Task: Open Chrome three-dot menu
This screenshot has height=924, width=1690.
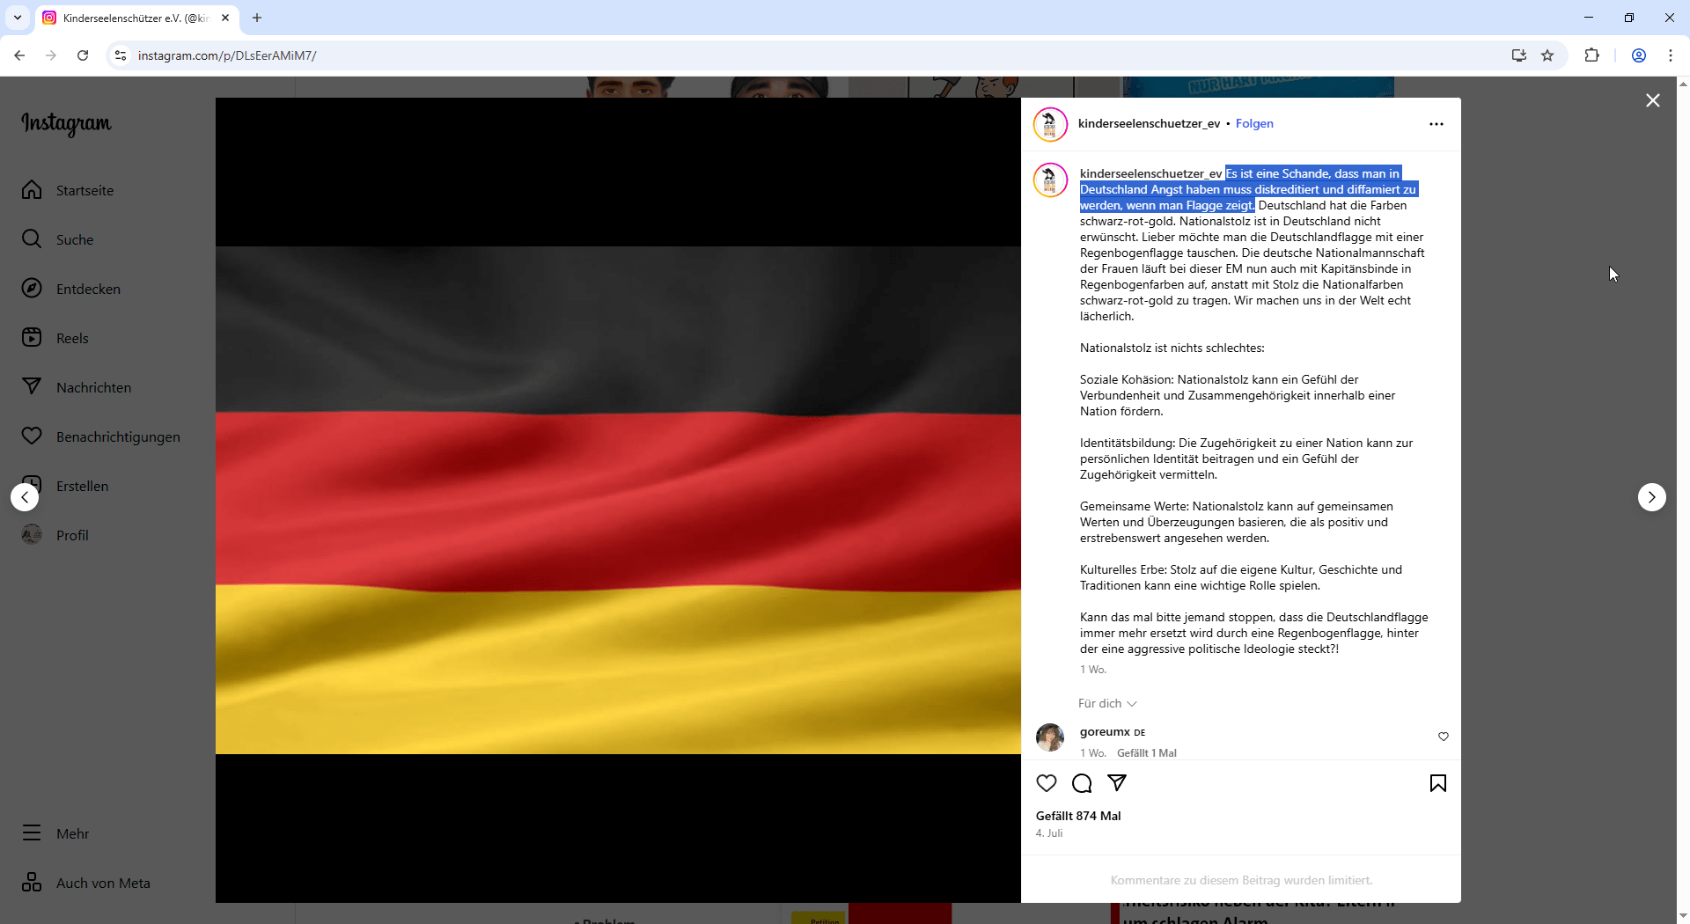Action: (x=1671, y=55)
